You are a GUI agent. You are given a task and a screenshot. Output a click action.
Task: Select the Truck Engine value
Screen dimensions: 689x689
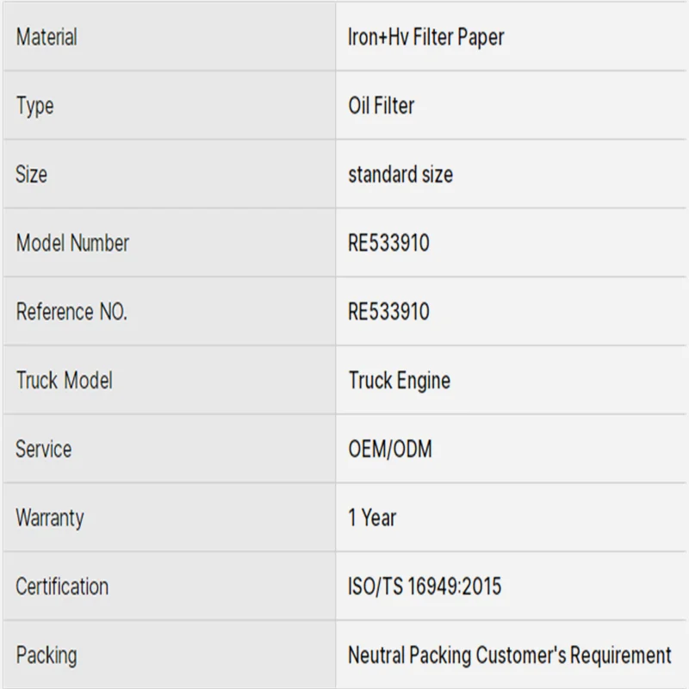point(399,381)
